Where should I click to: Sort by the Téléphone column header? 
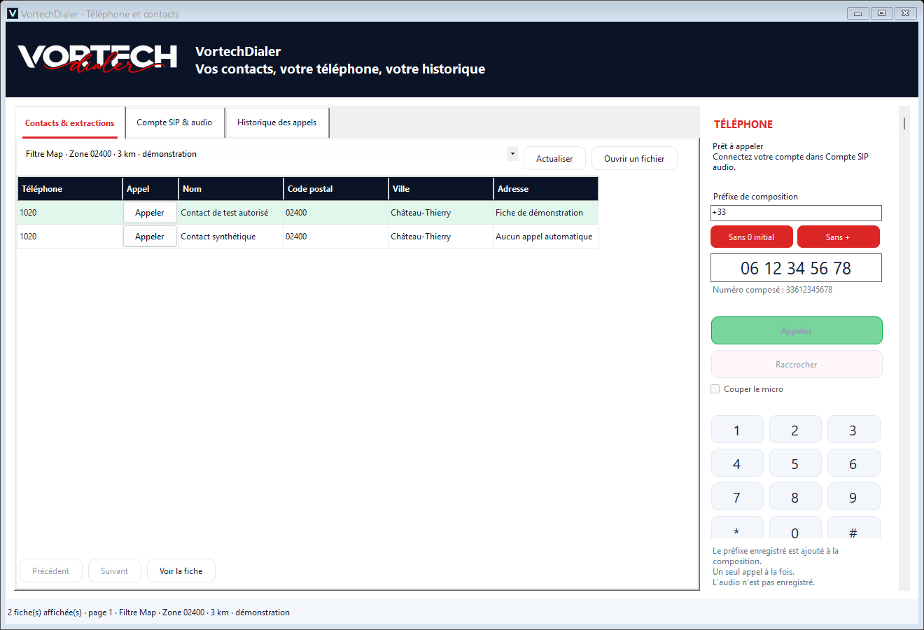70,189
